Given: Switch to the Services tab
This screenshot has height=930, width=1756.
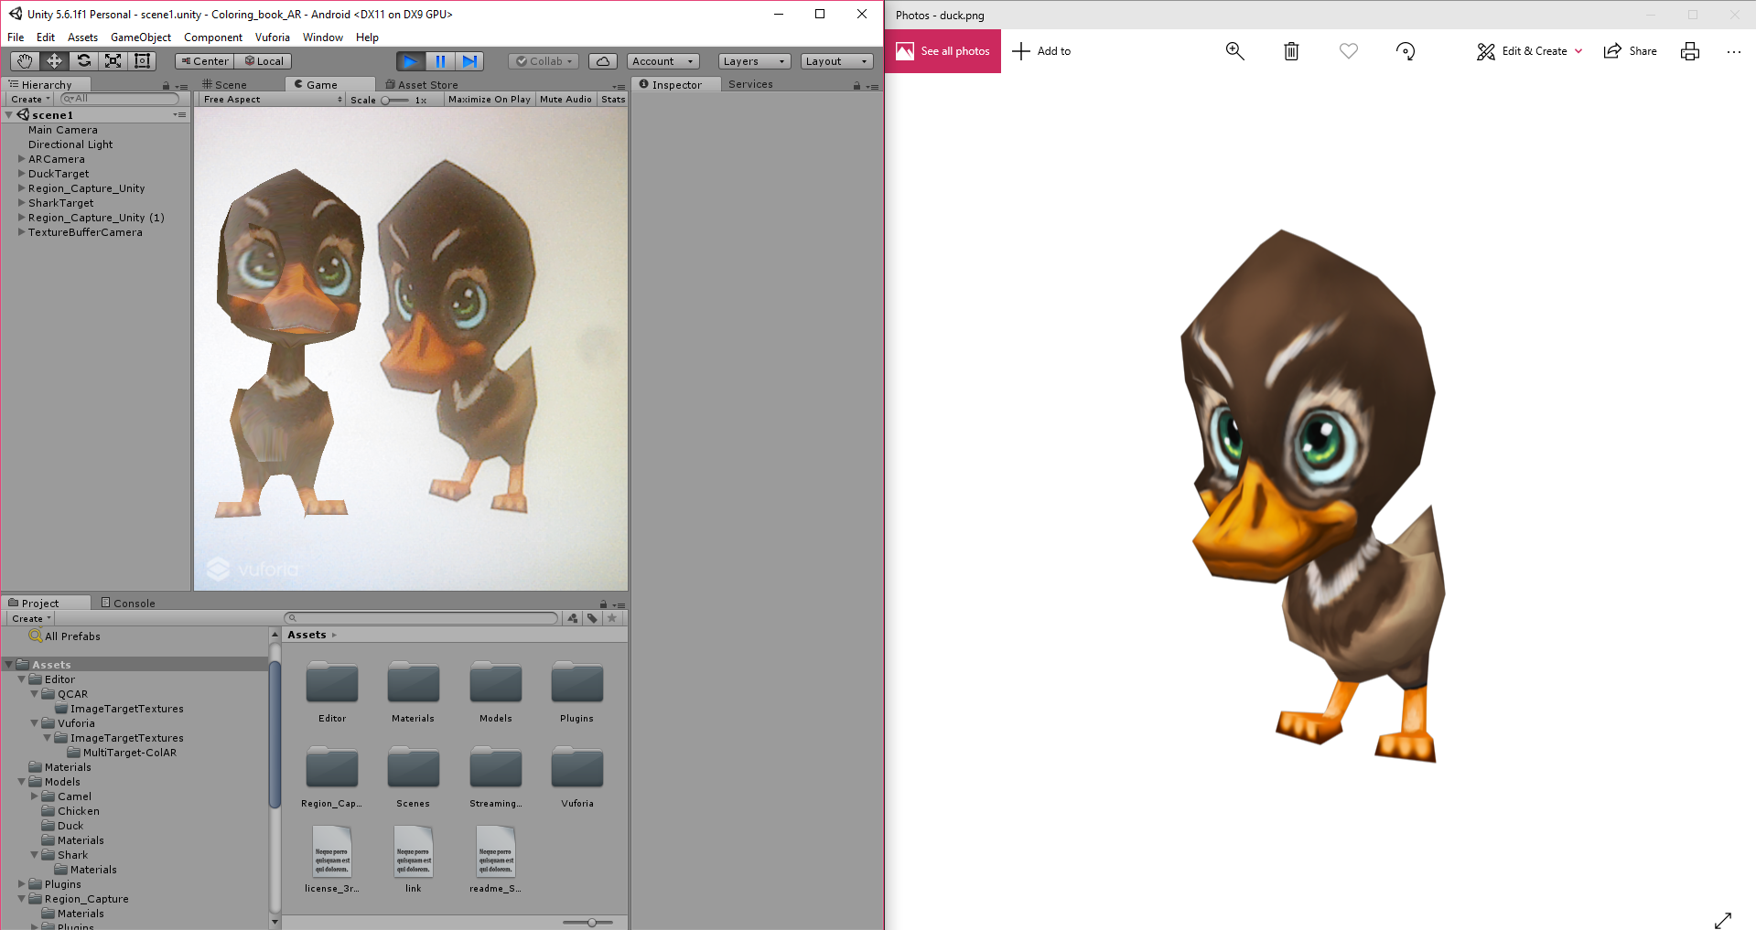Looking at the screenshot, I should click(x=750, y=84).
